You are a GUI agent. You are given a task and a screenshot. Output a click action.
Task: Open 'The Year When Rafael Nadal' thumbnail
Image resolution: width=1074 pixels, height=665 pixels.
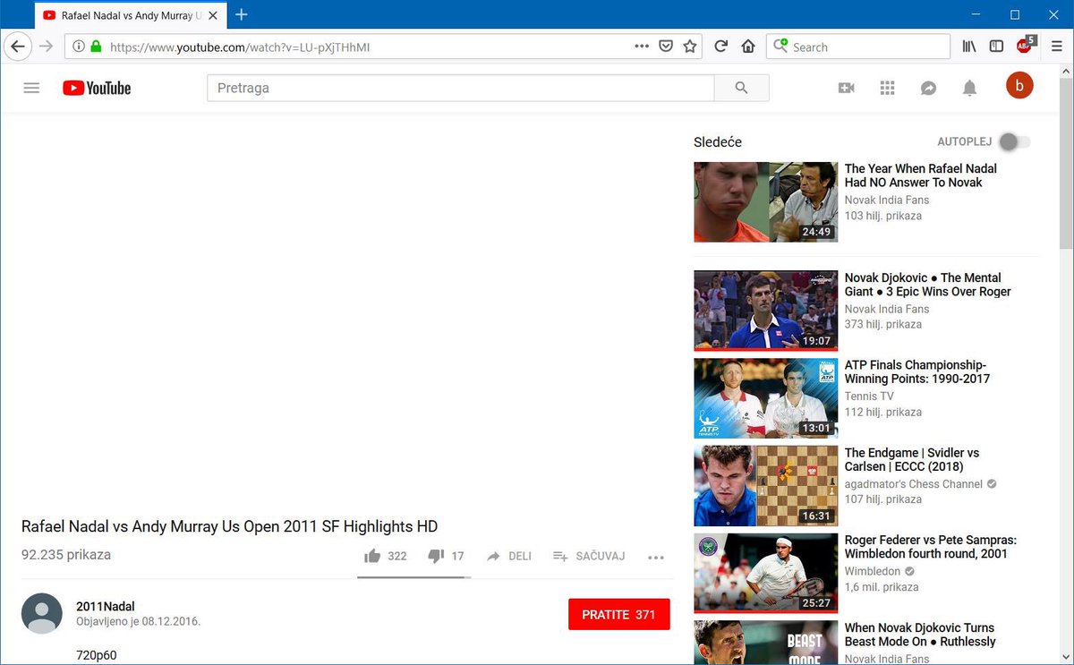(766, 201)
